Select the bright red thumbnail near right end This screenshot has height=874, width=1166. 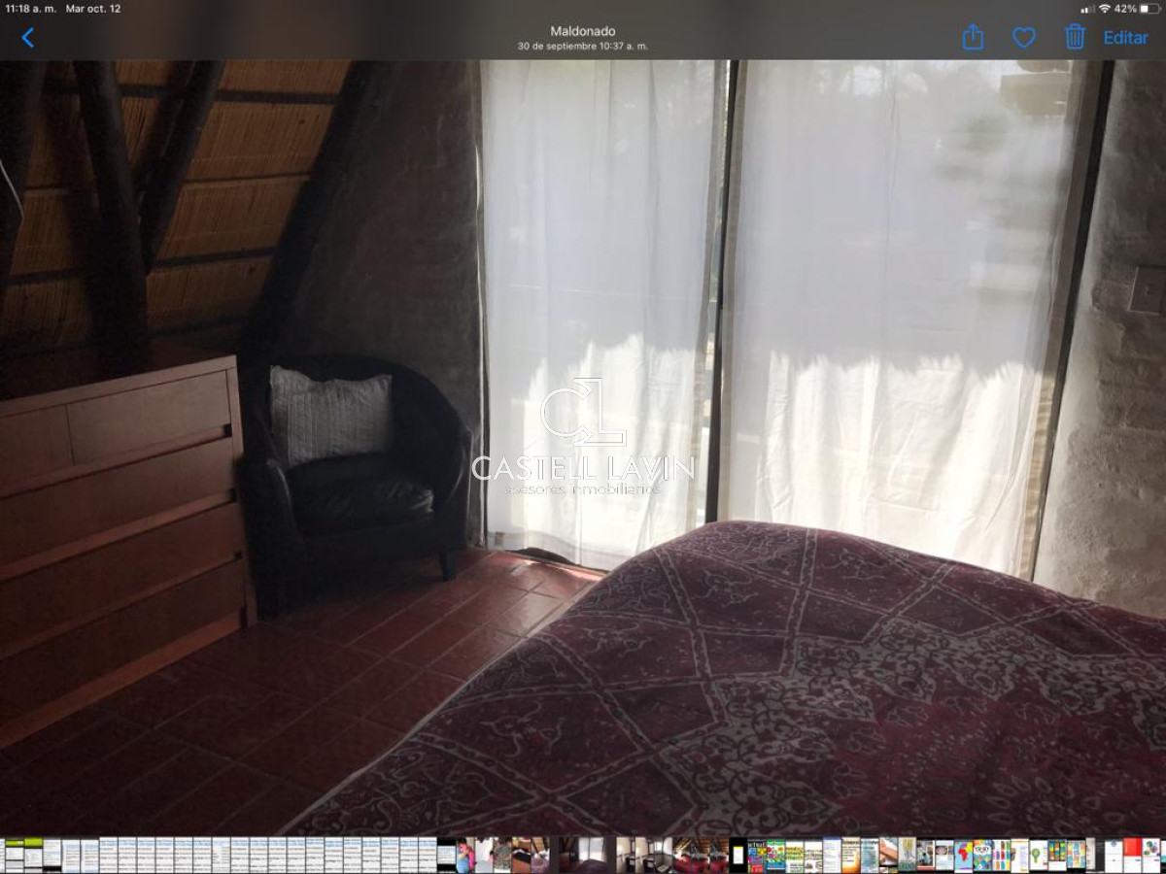coord(1132,855)
